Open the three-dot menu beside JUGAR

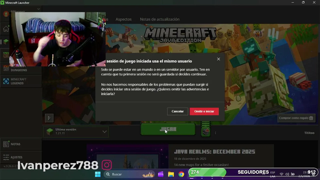tap(215, 133)
